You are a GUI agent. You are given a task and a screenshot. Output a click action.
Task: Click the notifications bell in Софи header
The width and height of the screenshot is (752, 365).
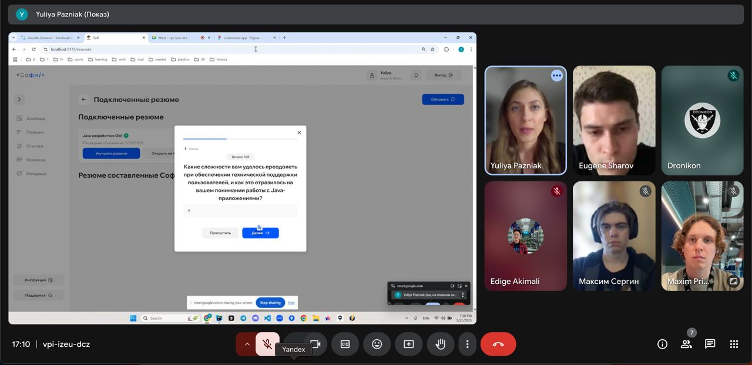tap(417, 75)
